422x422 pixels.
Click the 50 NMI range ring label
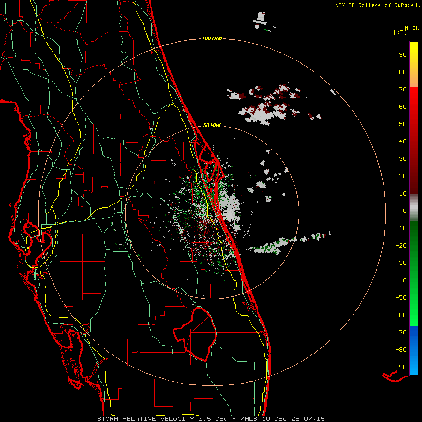coord(212,125)
